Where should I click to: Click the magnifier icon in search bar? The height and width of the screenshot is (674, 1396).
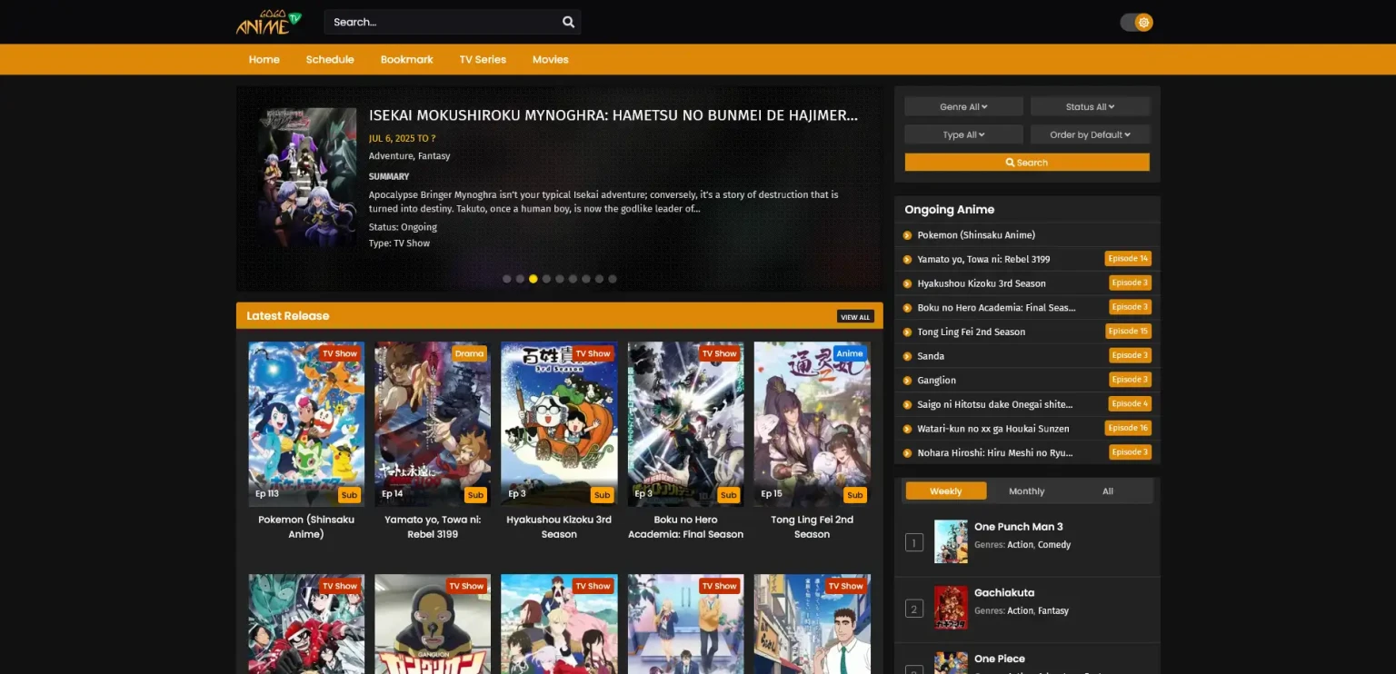coord(568,22)
